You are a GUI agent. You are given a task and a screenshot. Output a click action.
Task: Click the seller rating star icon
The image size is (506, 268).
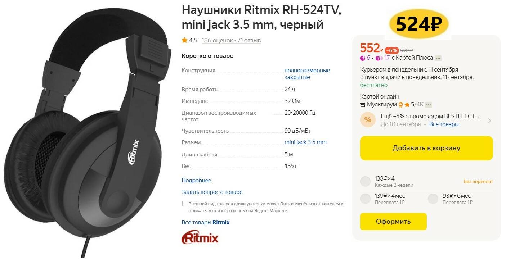pyautogui.click(x=407, y=105)
